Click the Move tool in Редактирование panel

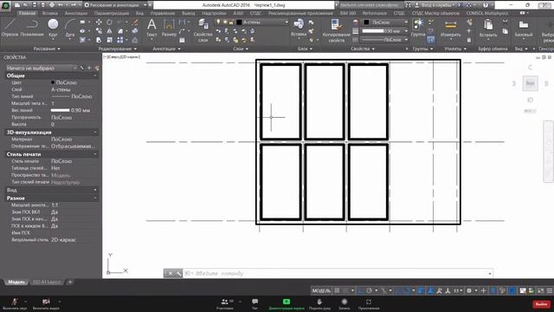(99, 23)
